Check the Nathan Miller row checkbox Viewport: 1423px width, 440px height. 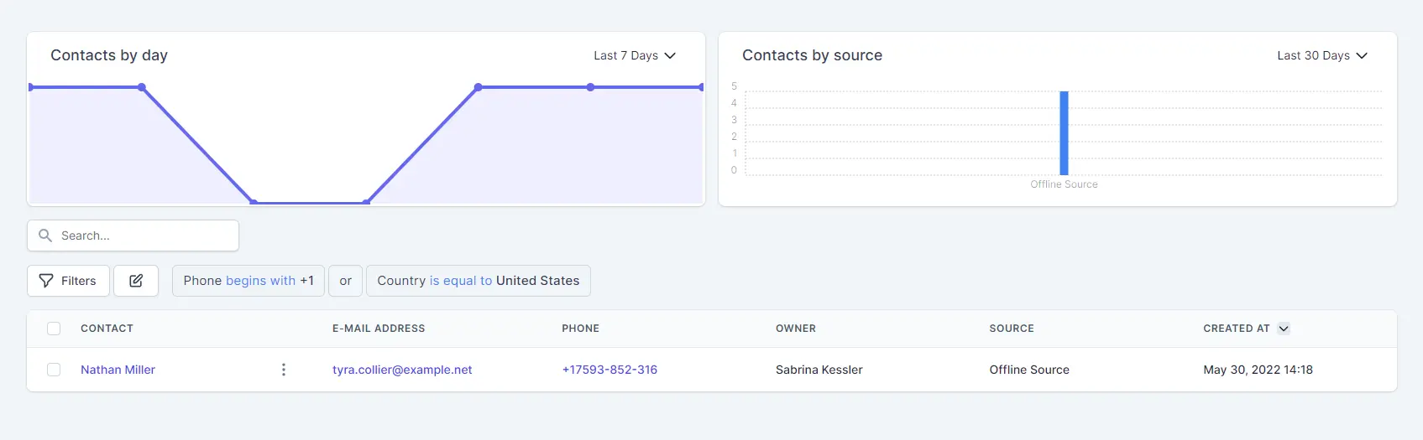click(x=54, y=370)
